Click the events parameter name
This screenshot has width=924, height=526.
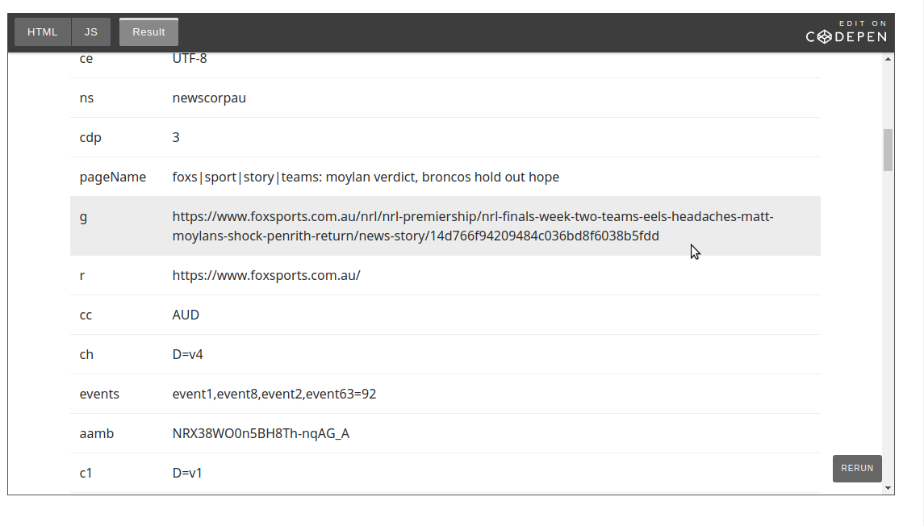point(99,394)
